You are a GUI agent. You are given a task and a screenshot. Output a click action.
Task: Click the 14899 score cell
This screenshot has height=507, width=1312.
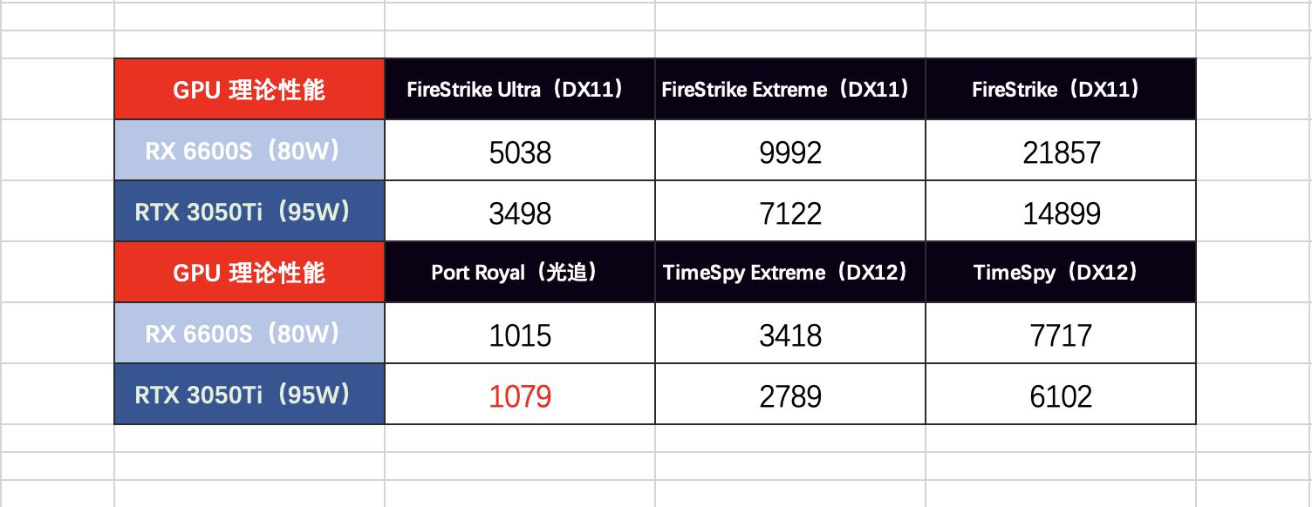pyautogui.click(x=1061, y=213)
